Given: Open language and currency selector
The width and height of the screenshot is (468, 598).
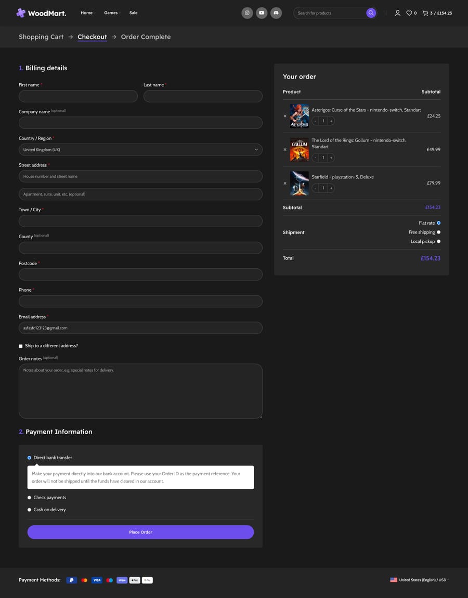Looking at the screenshot, I should [420, 580].
